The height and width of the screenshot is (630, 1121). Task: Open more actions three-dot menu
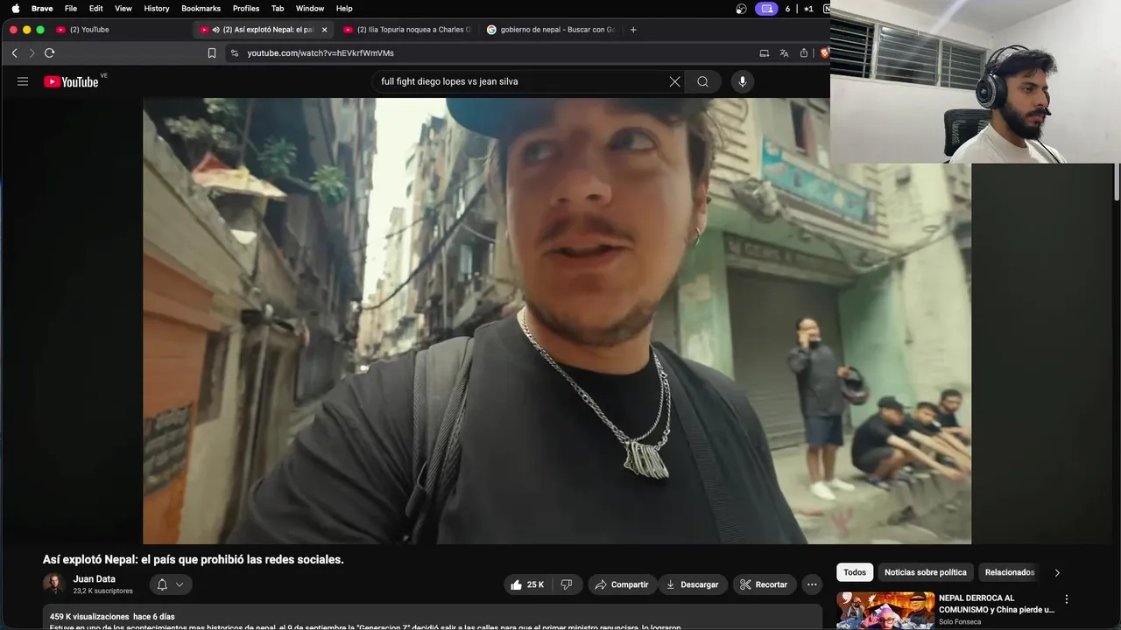(812, 584)
